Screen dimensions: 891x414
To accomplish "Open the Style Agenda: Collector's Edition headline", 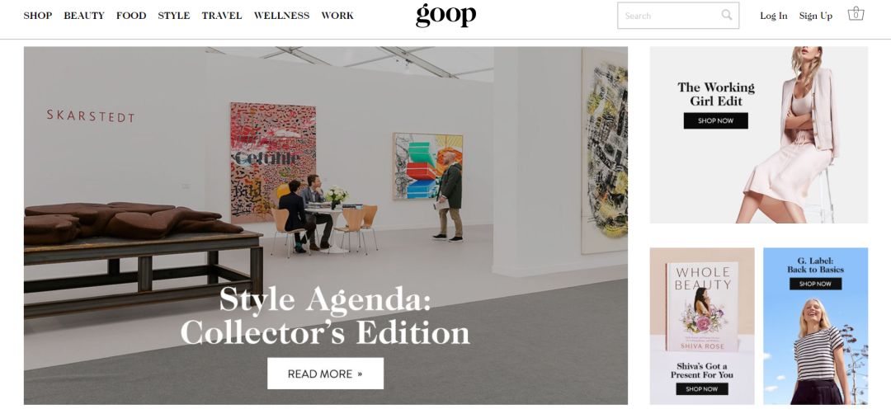I will point(325,316).
